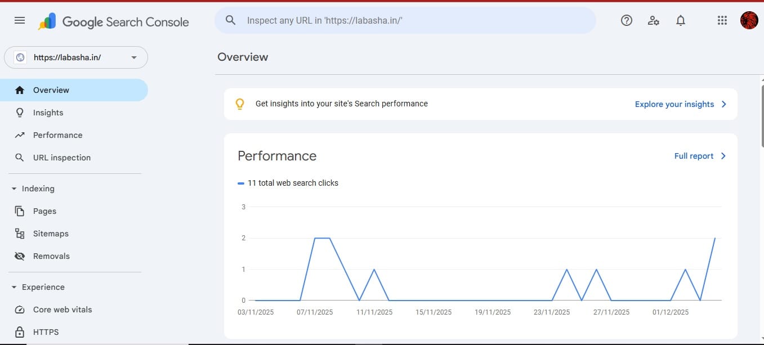Open the Google apps launcher grid
Viewport: 764px width, 345px height.
click(x=722, y=20)
